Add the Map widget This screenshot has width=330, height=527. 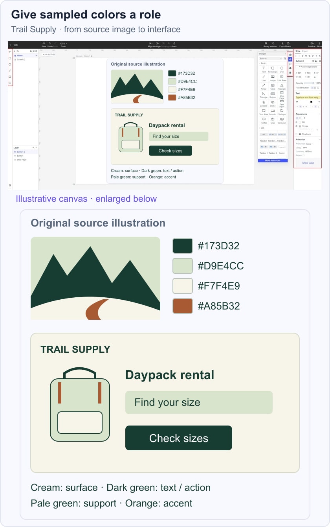273,120
